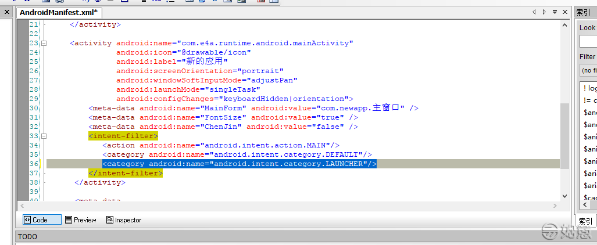Open the Filter combo box in index panel
Screen dimensions: 597x245
pyautogui.click(x=588, y=70)
